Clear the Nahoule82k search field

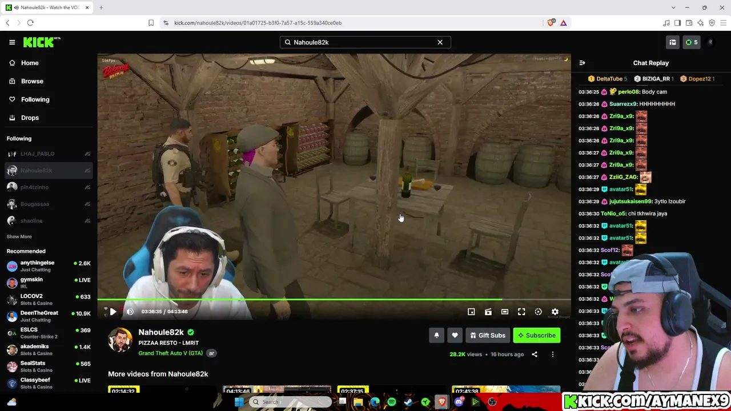click(440, 42)
